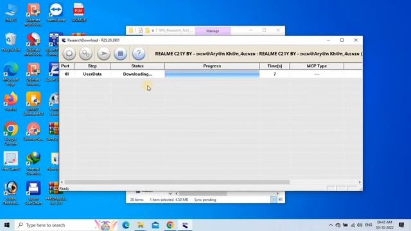Select the Recycle Bin icon
411x231 pixels.
tap(11, 42)
